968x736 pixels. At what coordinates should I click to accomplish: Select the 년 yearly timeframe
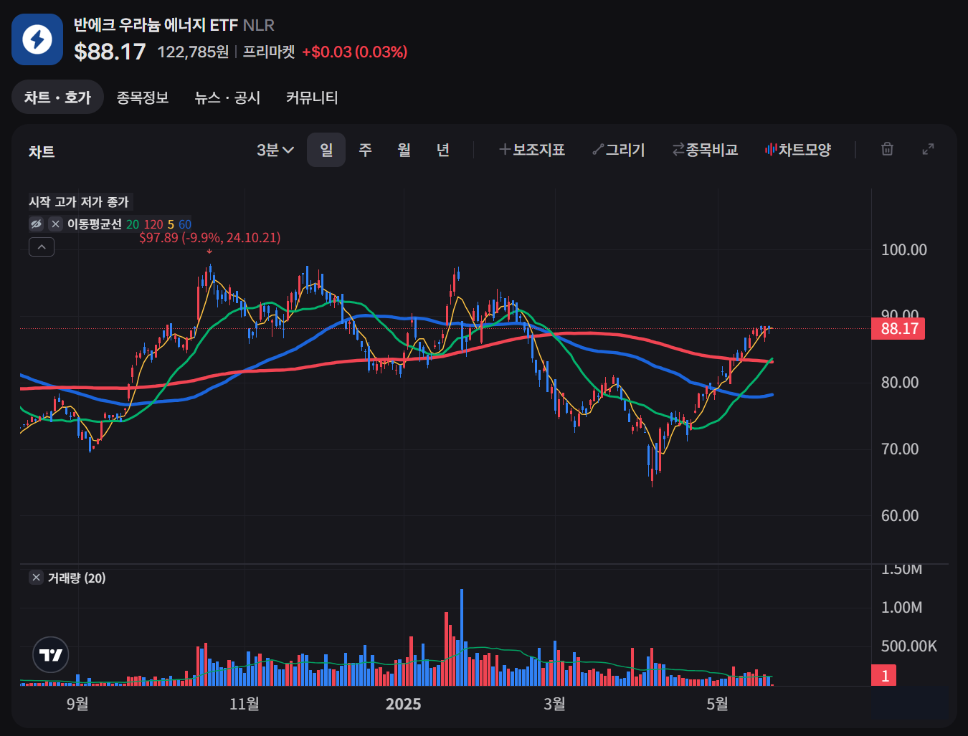443,150
